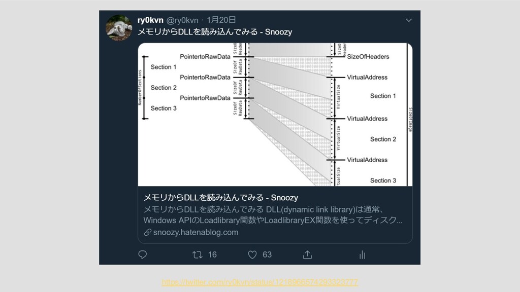520x292 pixels.
Task: Open the 1月20日 tweet timestamp
Action: (x=221, y=20)
